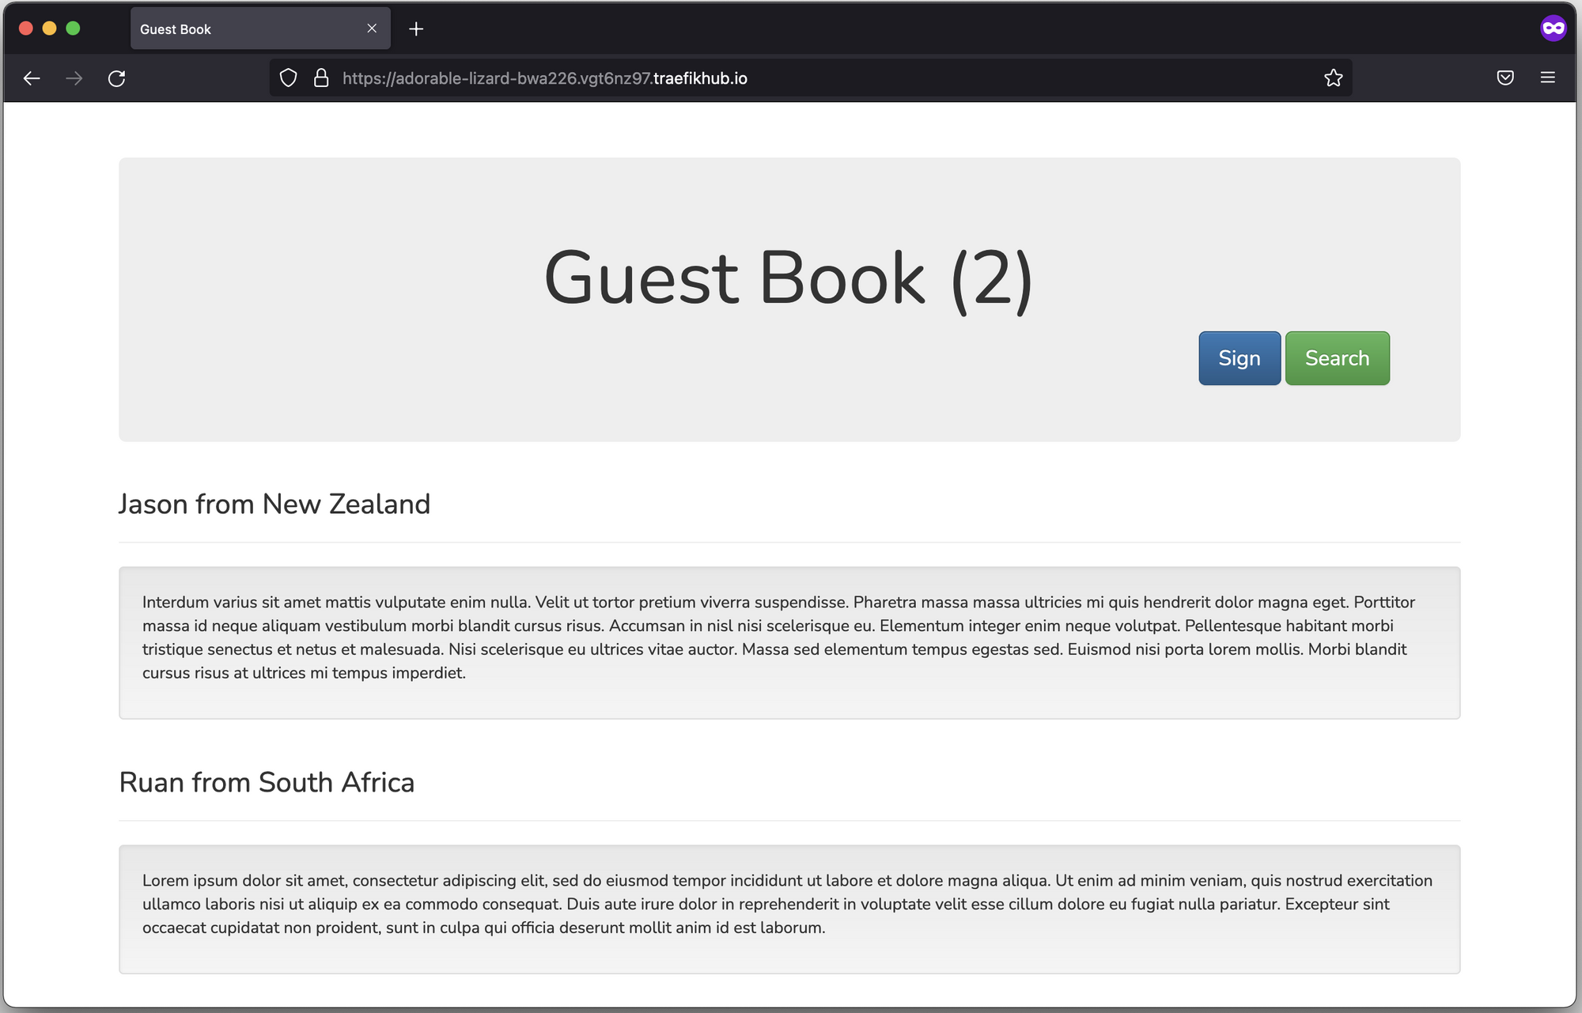Open a new tab with plus button

click(416, 29)
